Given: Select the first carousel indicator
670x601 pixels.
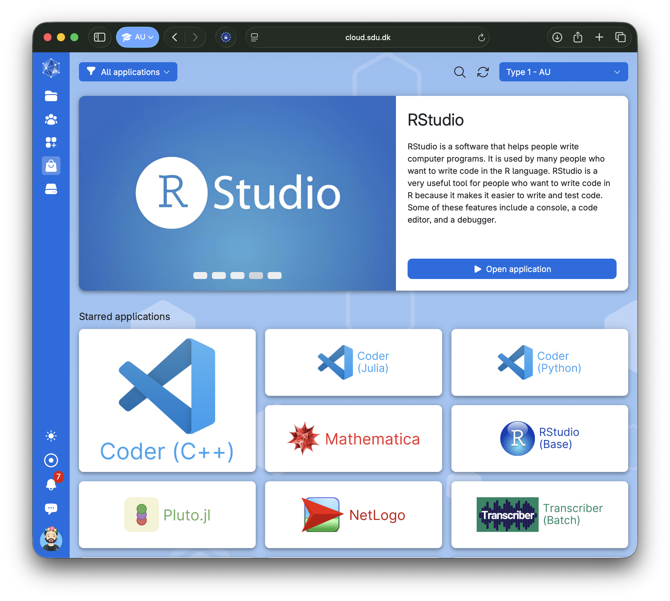Looking at the screenshot, I should pos(200,276).
